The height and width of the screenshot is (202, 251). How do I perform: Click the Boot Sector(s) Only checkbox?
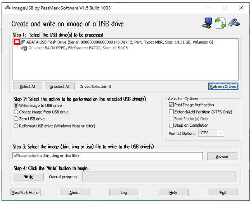click(171, 118)
